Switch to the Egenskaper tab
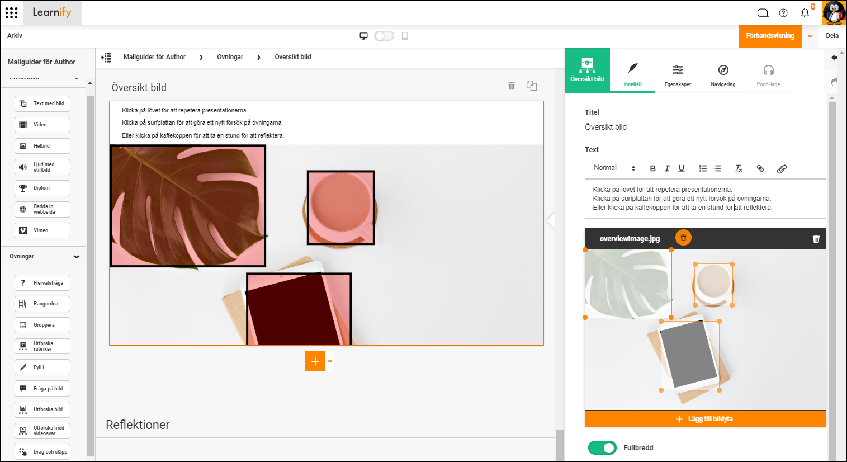The image size is (847, 462). 678,75
